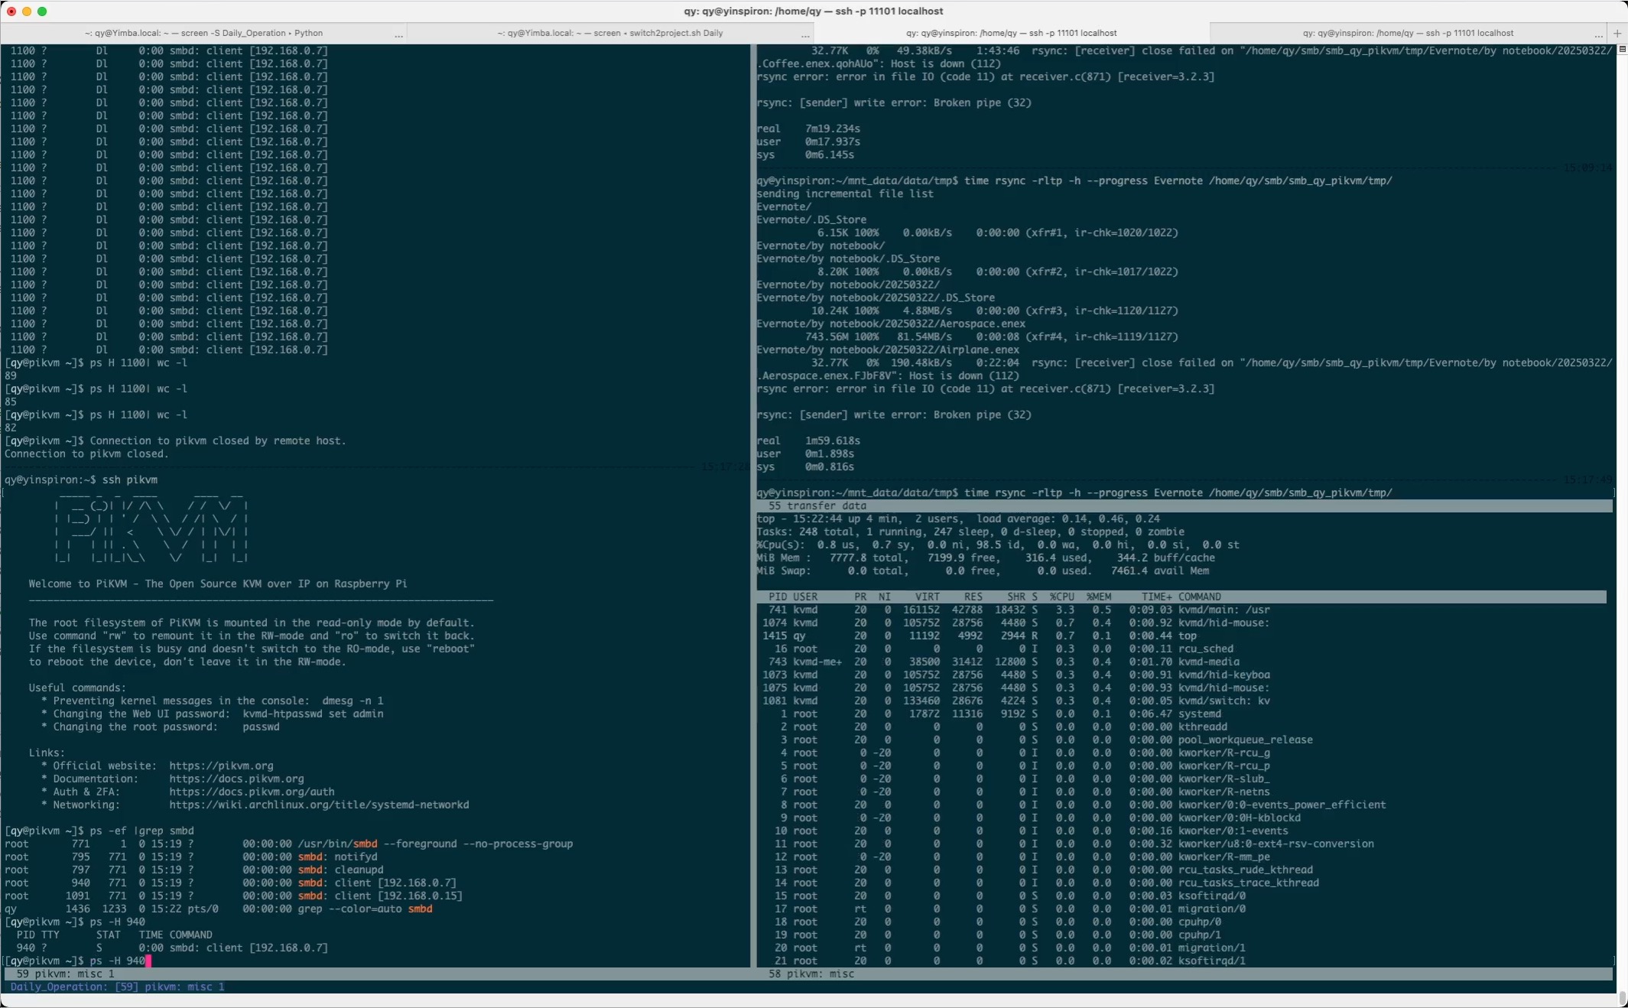Screen dimensions: 1628x1008
Task: Click 'Welcome to PiKVM' banner line
Action: 218,584
